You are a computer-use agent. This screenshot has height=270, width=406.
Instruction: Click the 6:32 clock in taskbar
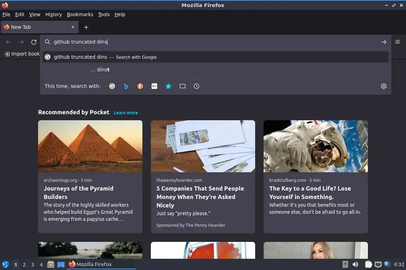point(399,264)
